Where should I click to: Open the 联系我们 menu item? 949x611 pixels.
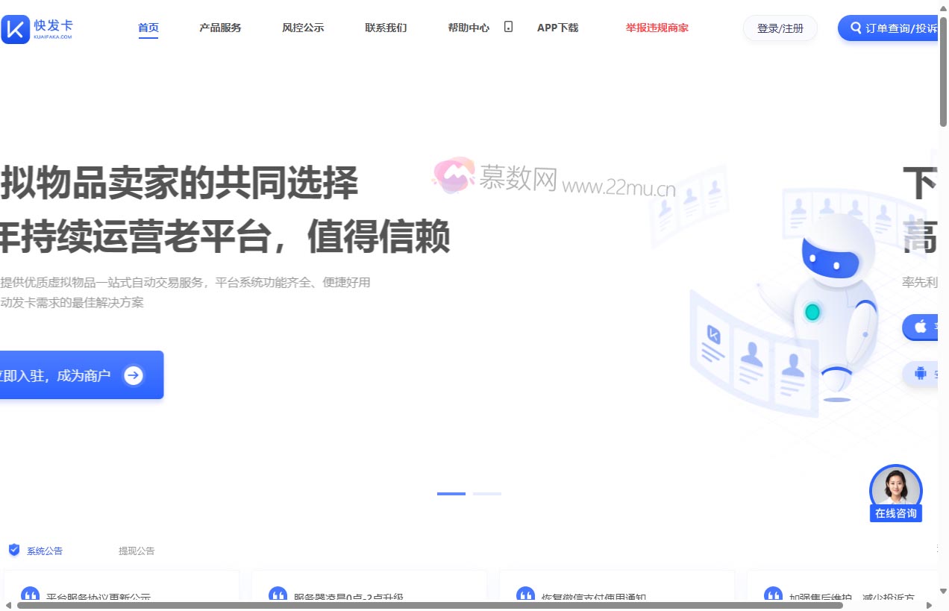point(386,27)
